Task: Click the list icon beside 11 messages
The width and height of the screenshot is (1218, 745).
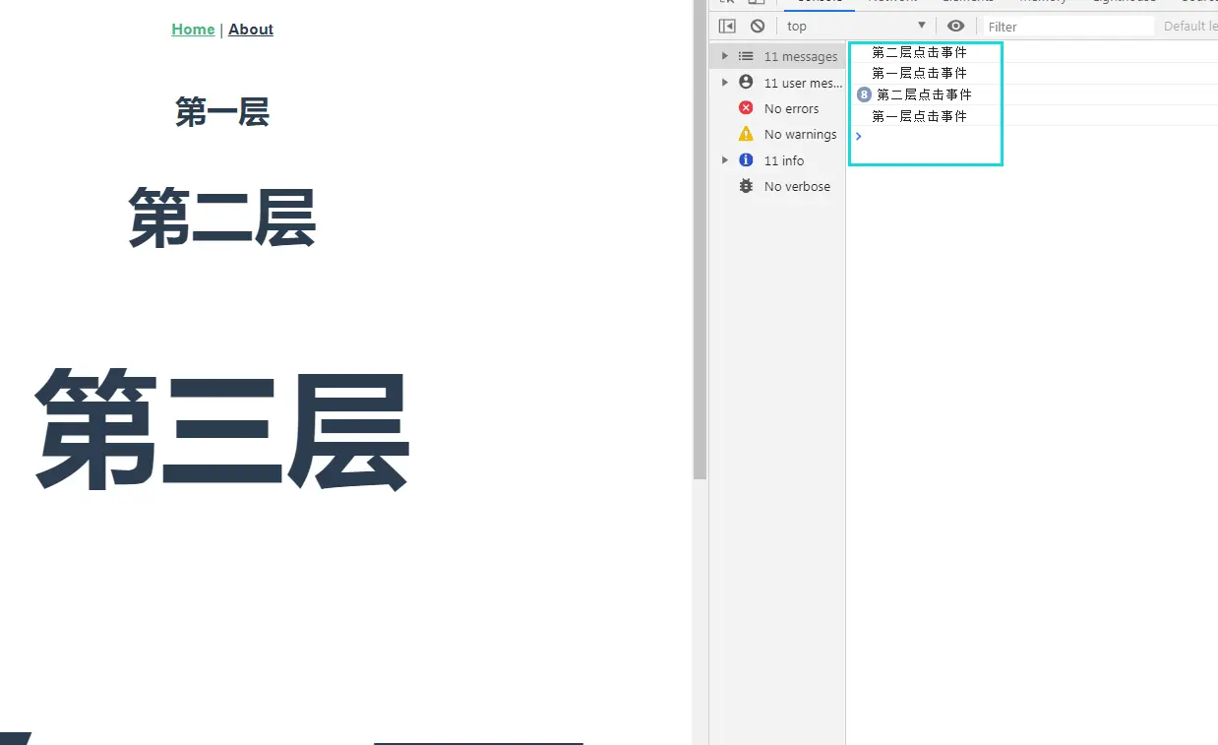Action: tap(746, 56)
